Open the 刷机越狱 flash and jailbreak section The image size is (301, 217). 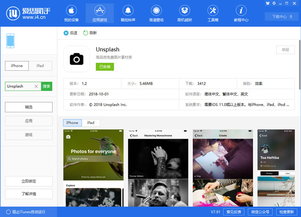pos(184,13)
